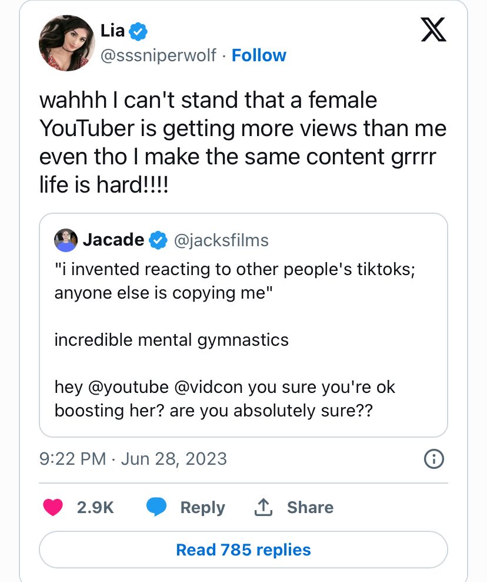Open quoted tweet about incredible mental gymnastics
The width and height of the screenshot is (487, 582).
click(243, 340)
